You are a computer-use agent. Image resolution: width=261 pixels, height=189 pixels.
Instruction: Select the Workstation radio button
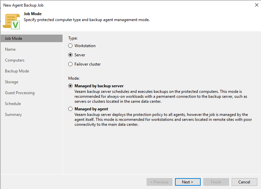pyautogui.click(x=70, y=46)
